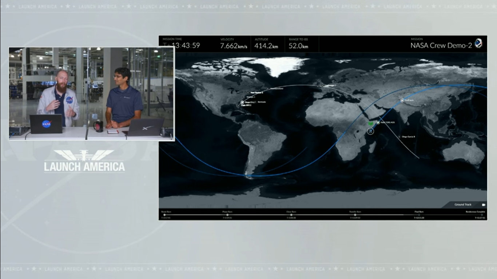
Task: Click the Altitude 414.2 km readout
Action: tap(266, 46)
